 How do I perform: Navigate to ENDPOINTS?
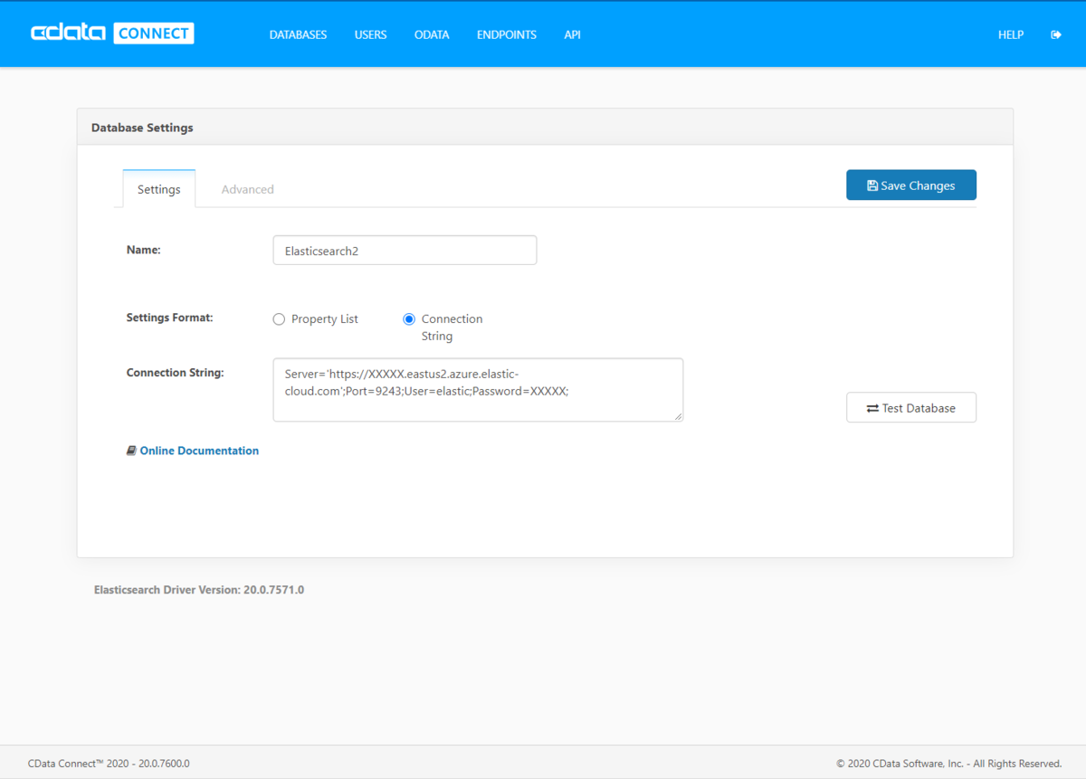point(507,34)
